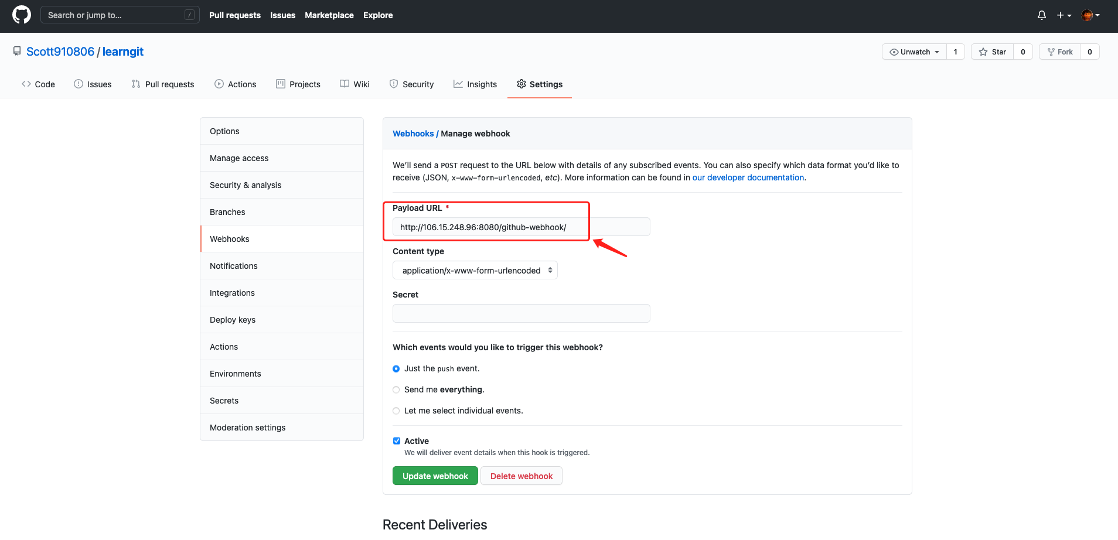Open Notifications settings

(x=282, y=266)
